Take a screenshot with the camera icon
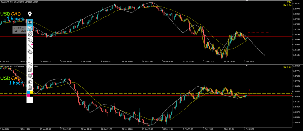Screen dimensions: 303x131 (x=30, y=82)
